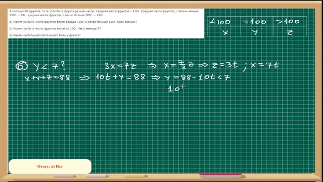The height and width of the screenshot is (182, 323).
Task: Click the table cell containing 'y'
Action: pos(256,31)
